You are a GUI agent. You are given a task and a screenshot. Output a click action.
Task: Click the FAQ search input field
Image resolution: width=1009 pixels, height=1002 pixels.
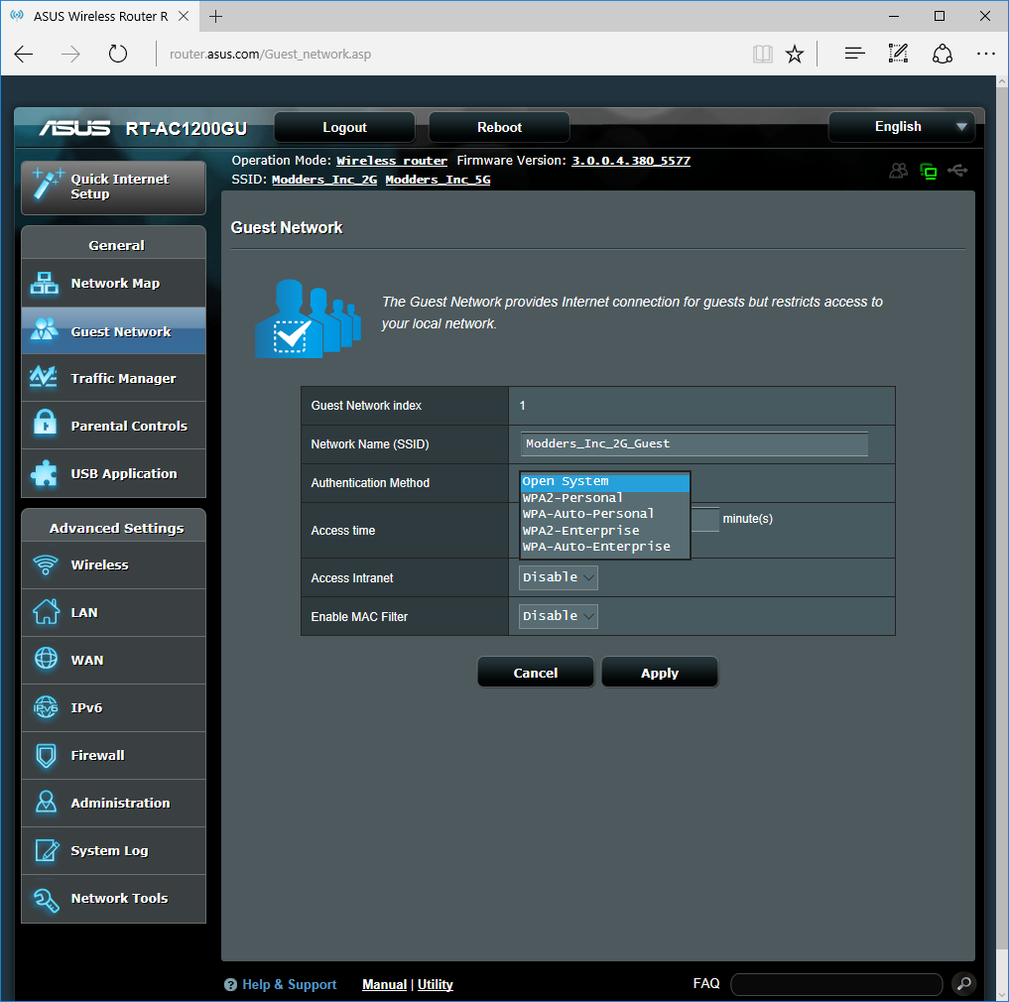click(836, 984)
